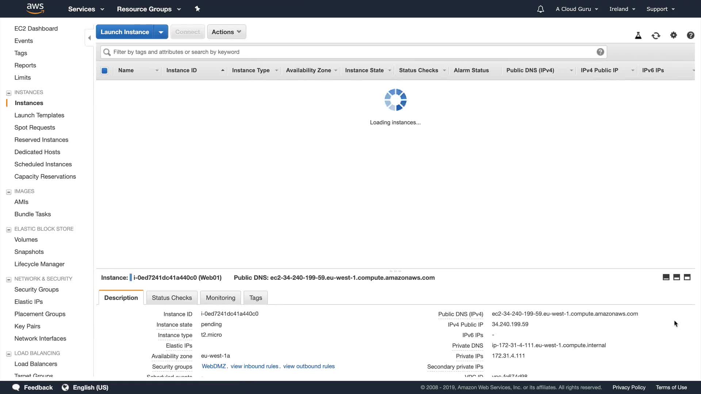Collapse the left navigation sidebar arrow
The image size is (701, 394).
click(x=89, y=38)
